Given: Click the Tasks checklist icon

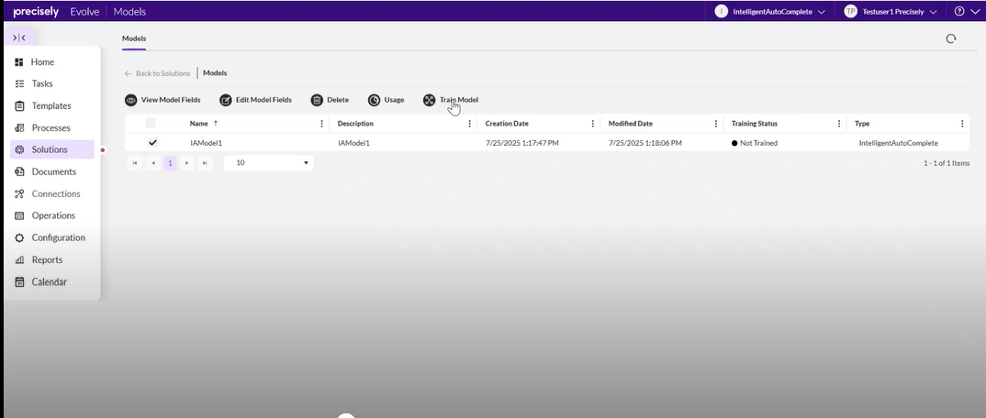Looking at the screenshot, I should (x=19, y=83).
